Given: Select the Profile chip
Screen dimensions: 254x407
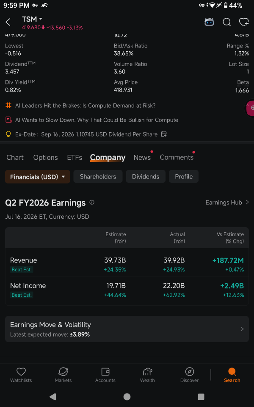Looking at the screenshot, I should click(x=184, y=176).
